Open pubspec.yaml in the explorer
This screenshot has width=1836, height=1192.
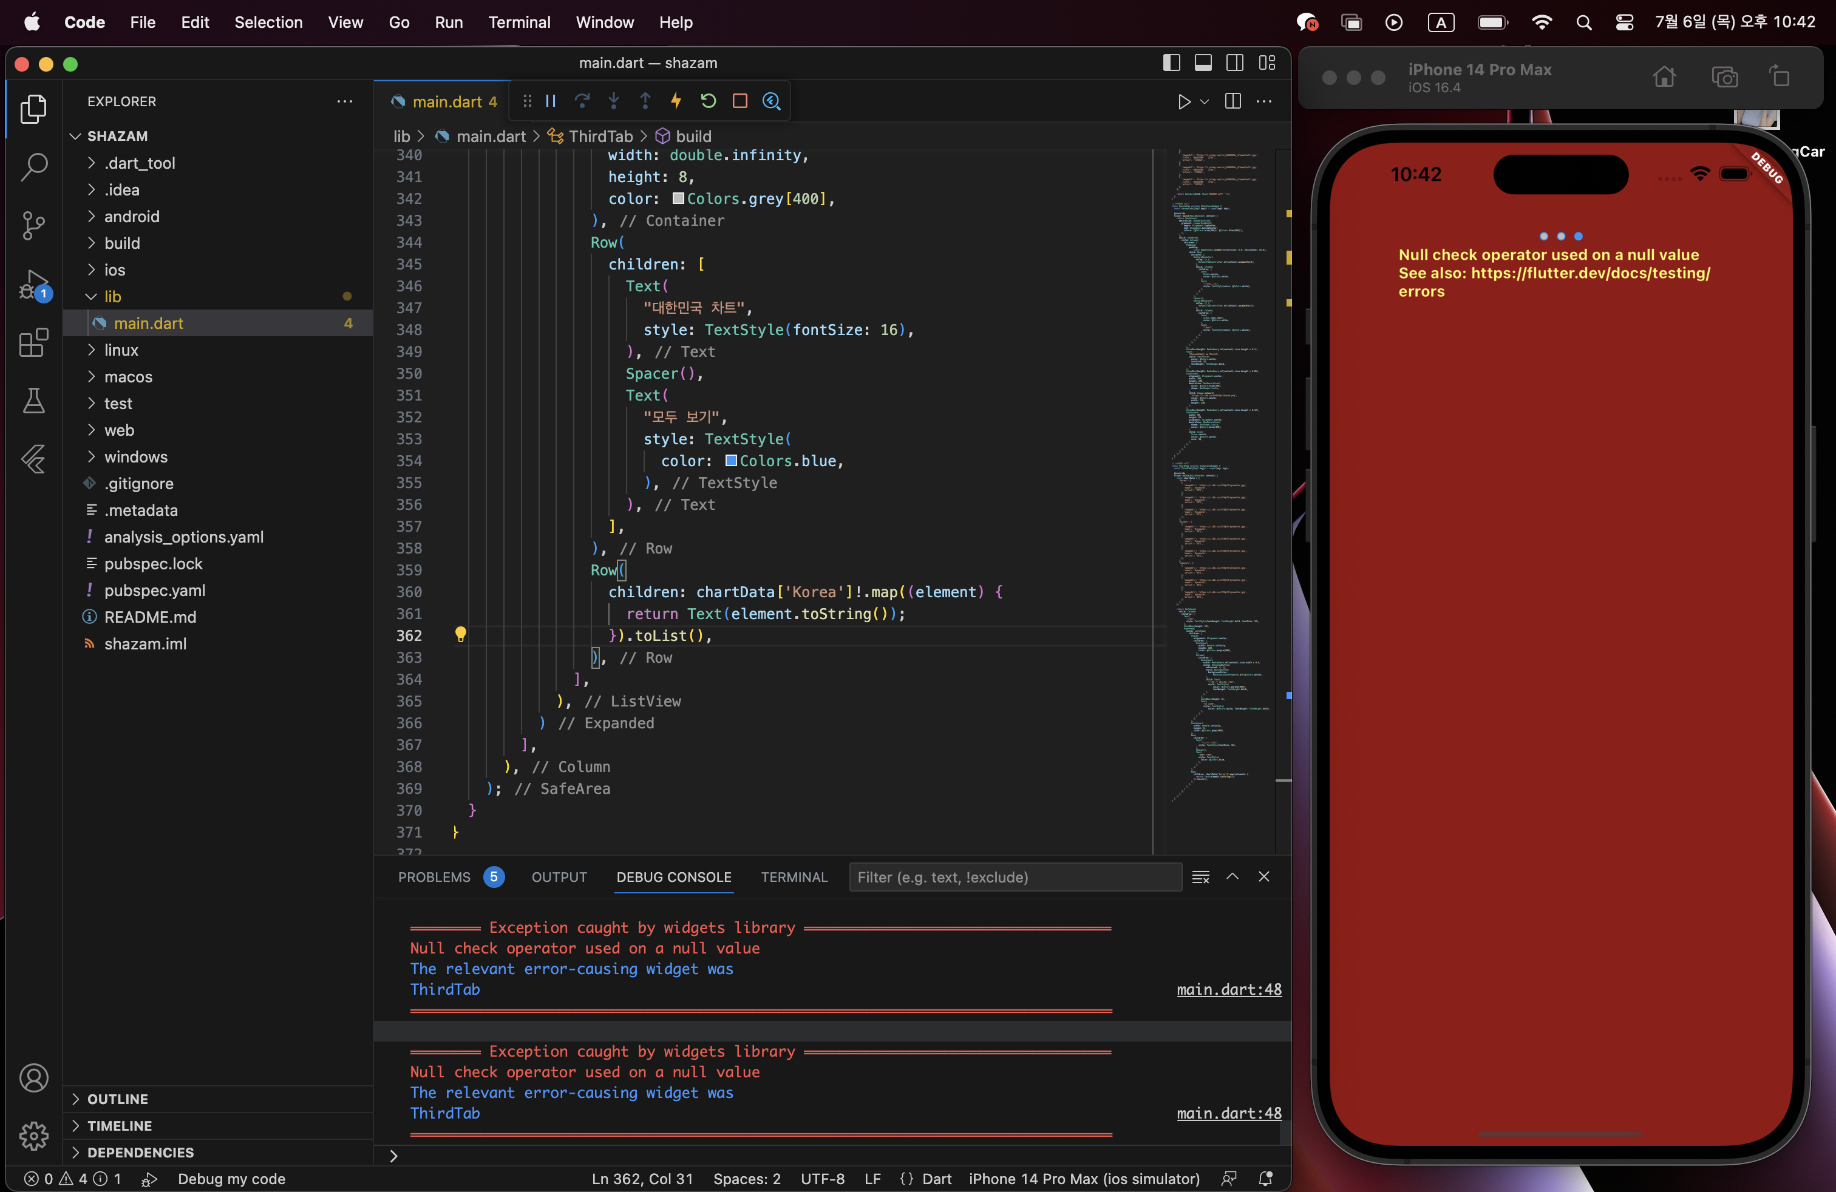[x=155, y=591]
